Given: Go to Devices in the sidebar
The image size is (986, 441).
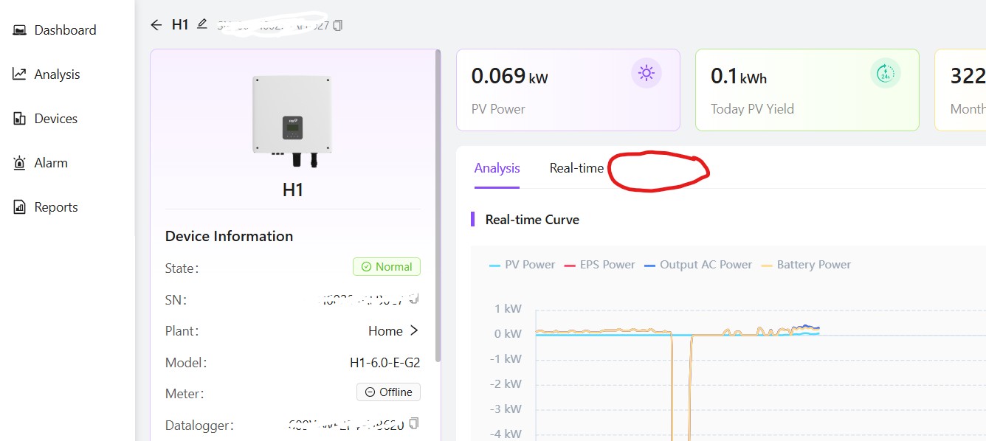Looking at the screenshot, I should pos(55,119).
